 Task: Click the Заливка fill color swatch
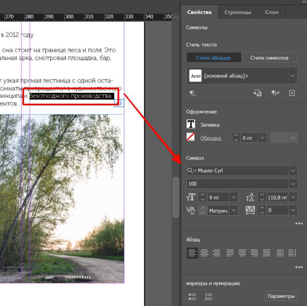(191, 124)
